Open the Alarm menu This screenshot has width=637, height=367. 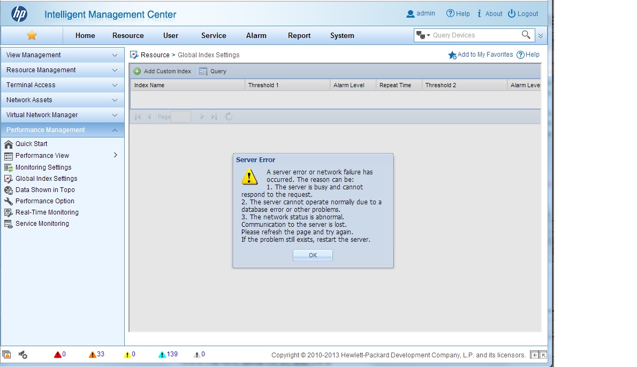tap(256, 36)
